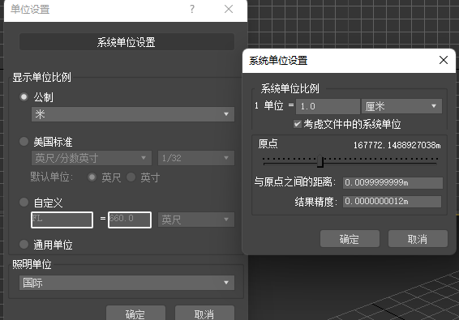Open the 厘米 system unit dropdown
The width and height of the screenshot is (459, 320).
pyautogui.click(x=402, y=106)
